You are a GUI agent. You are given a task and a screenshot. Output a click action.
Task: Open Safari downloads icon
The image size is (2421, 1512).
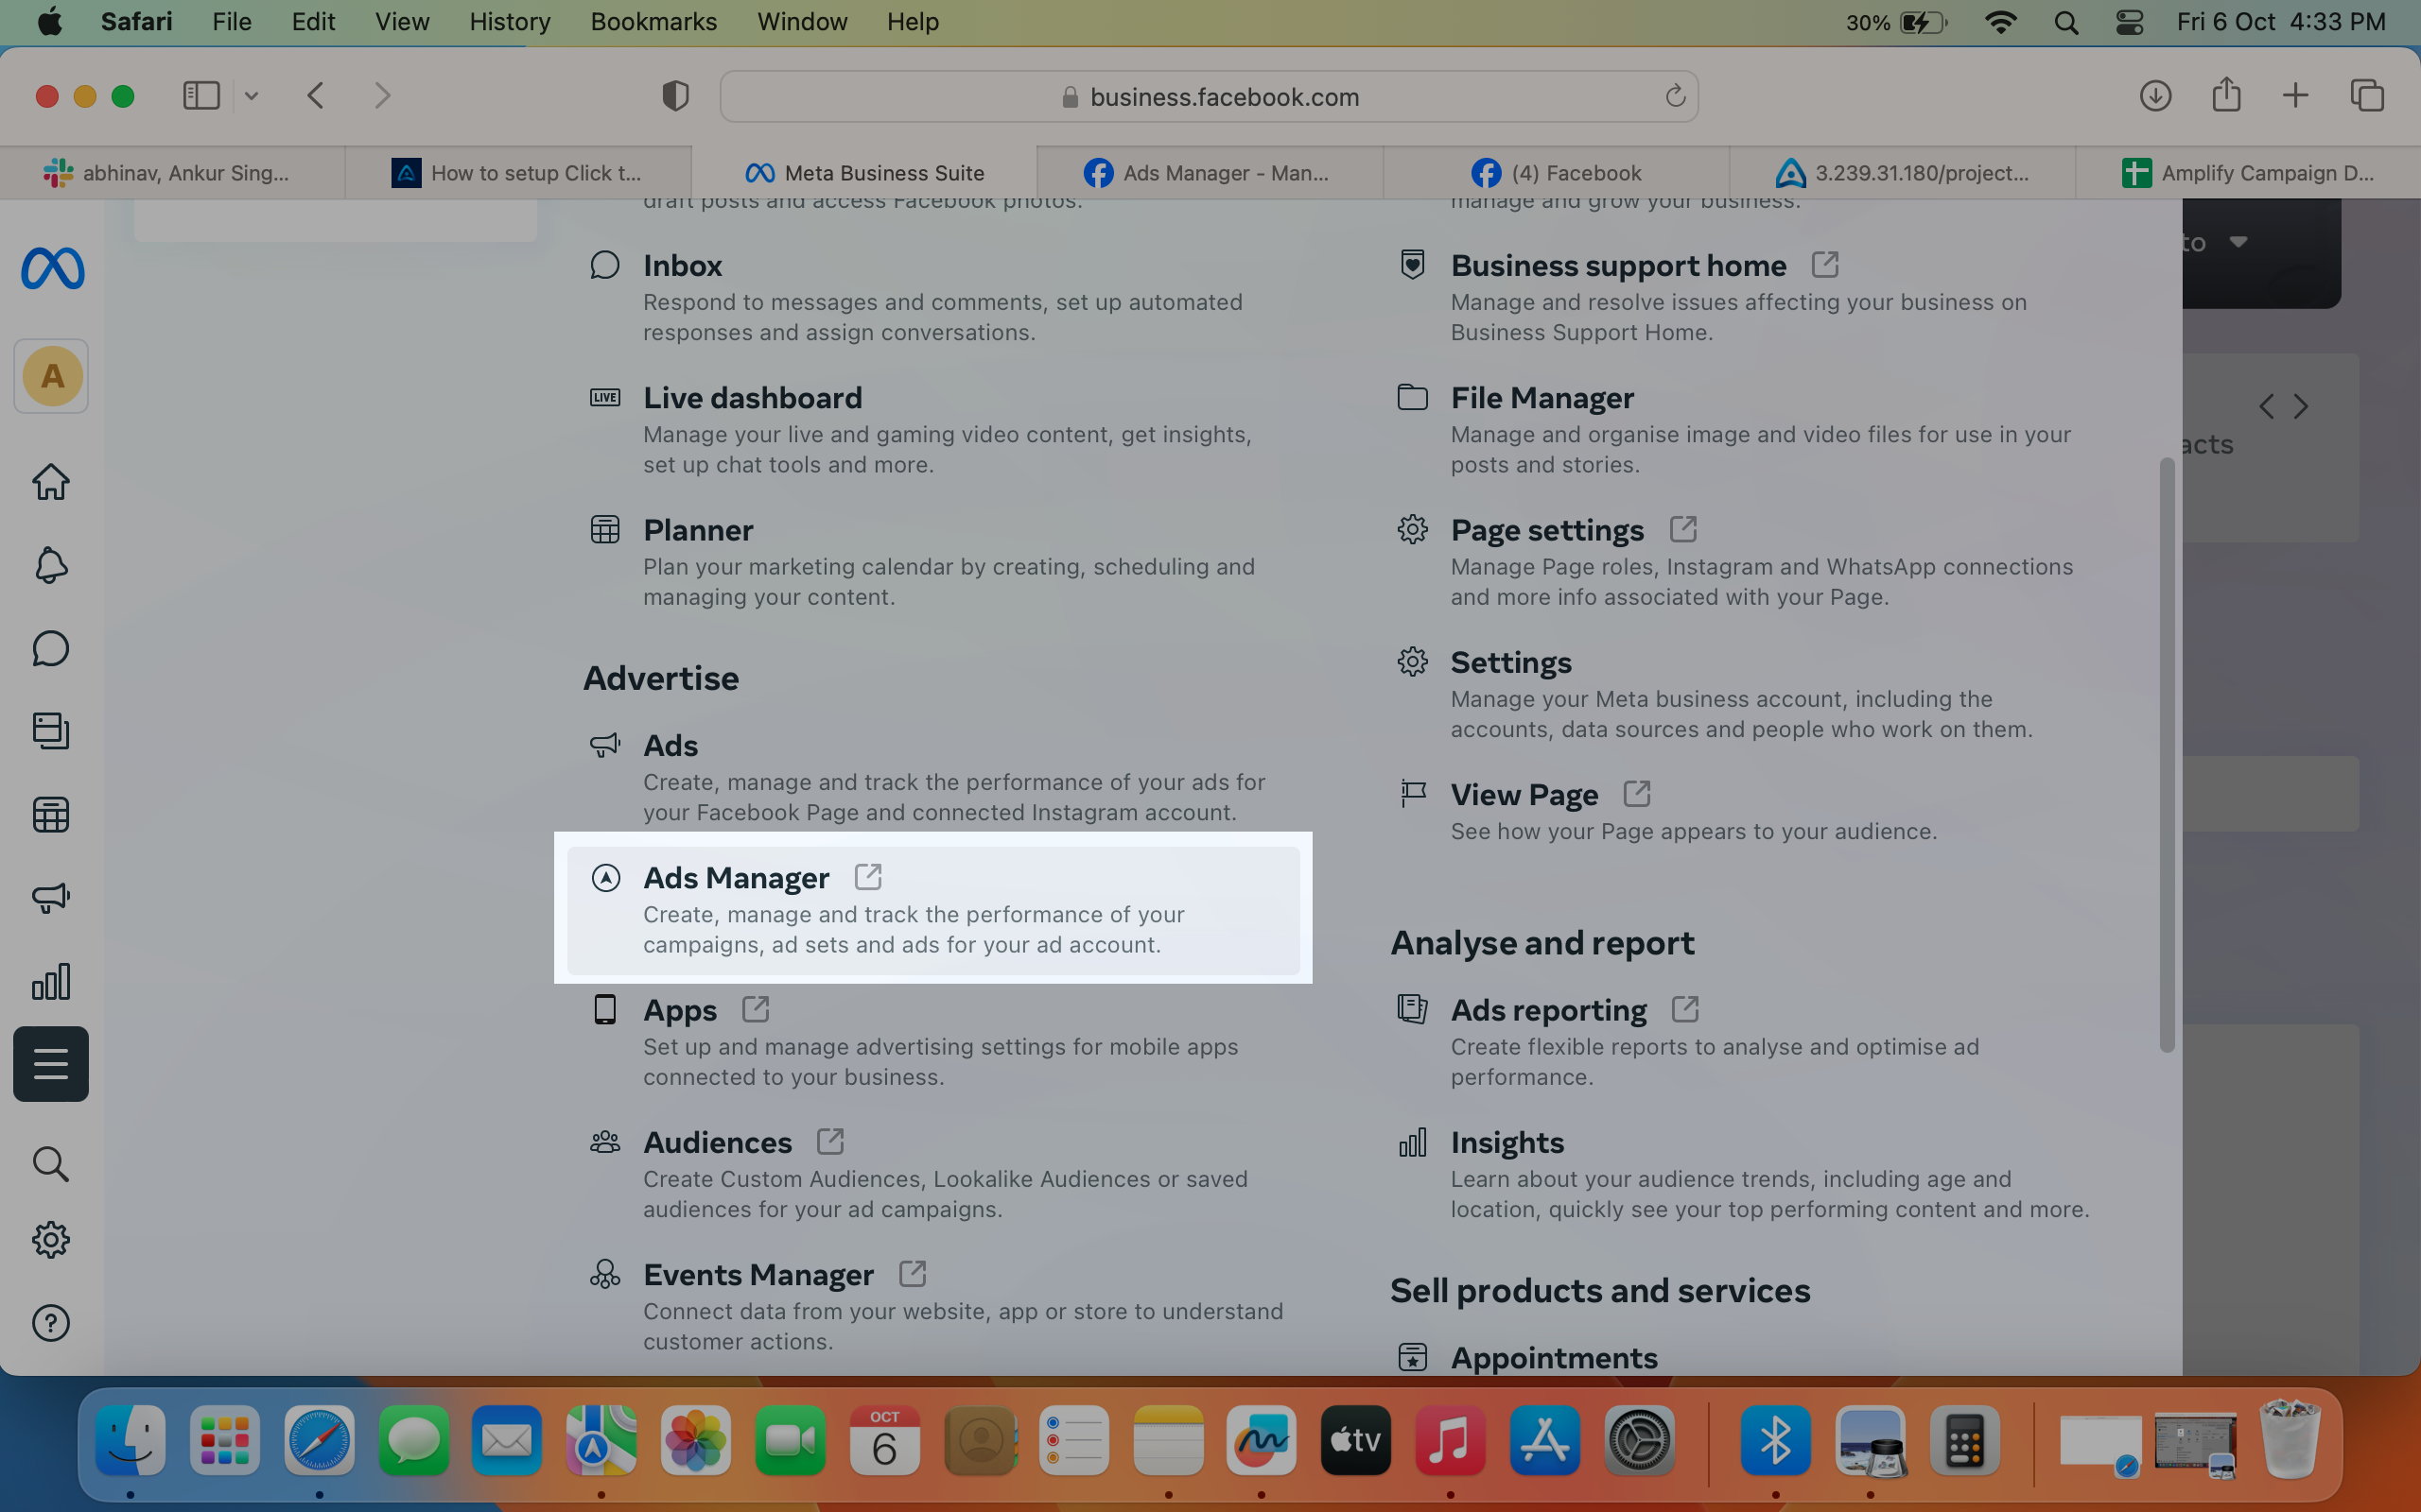[2155, 96]
